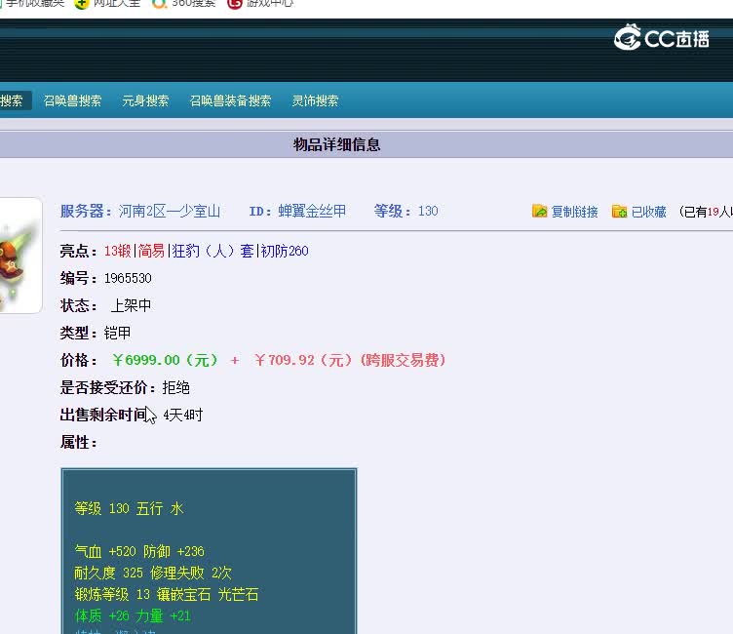This screenshot has height=634, width=733.
Task: Click the cross-server fee ￥709.92（元）
Action: [x=304, y=360]
